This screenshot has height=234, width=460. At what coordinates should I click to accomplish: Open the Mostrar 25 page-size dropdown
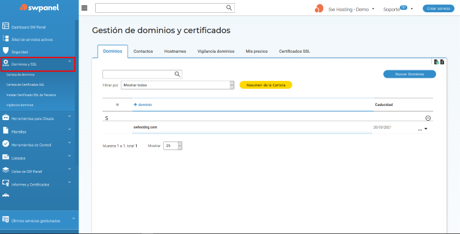pyautogui.click(x=172, y=146)
